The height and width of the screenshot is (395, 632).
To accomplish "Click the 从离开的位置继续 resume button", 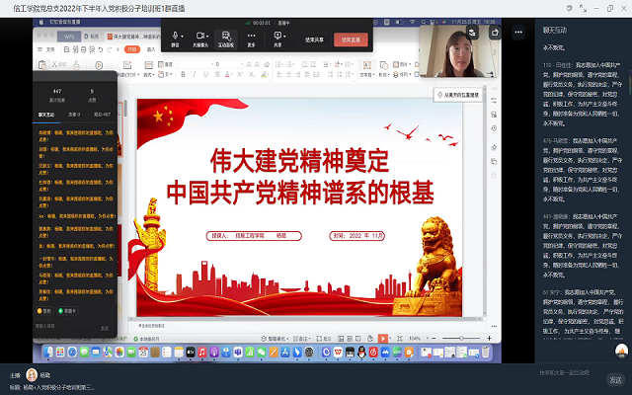I will [458, 95].
